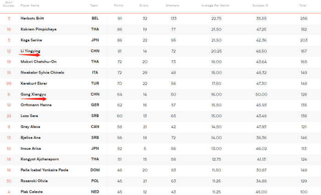The height and width of the screenshot is (195, 321).
Task: Click the Attempts column header
Action: point(173,5)
